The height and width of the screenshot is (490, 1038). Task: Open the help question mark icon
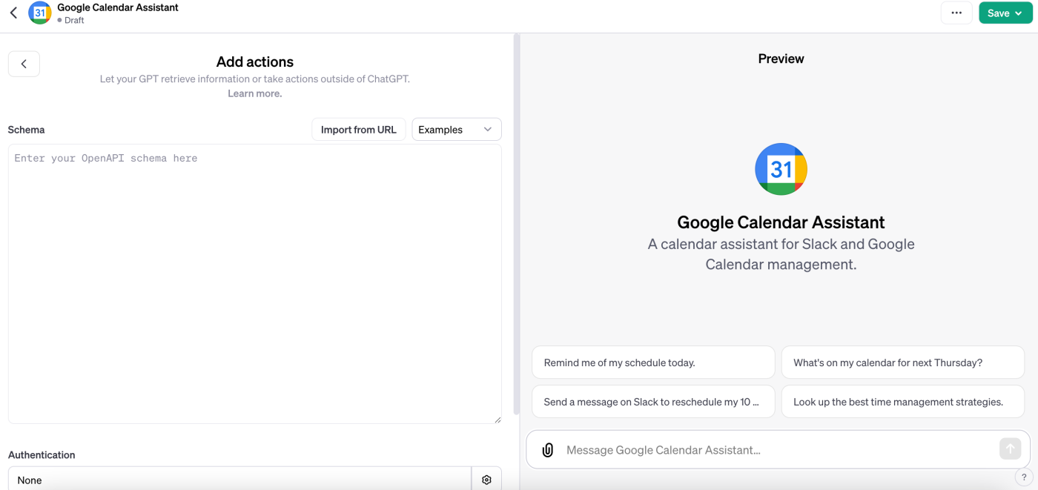(1024, 478)
